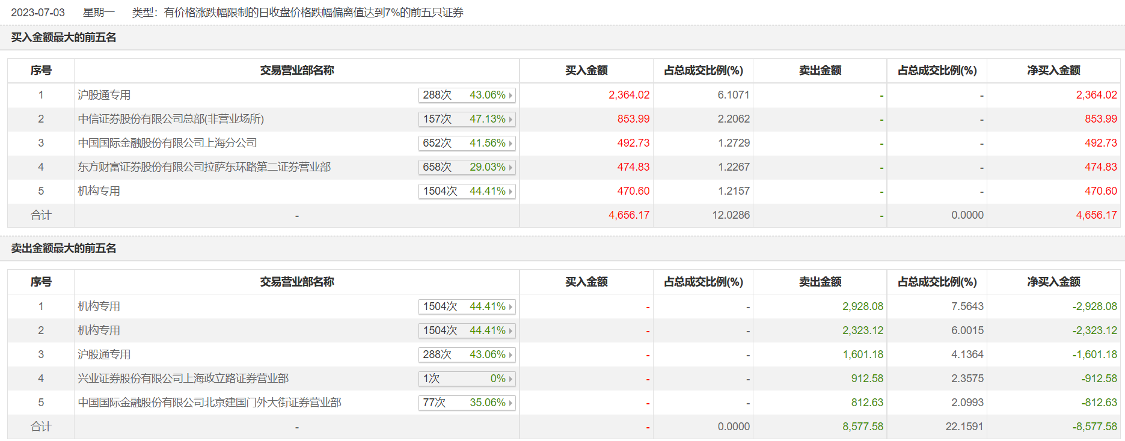1125x441 pixels.
Task: Select the sell amount 1,601.18
Action: 863,354
